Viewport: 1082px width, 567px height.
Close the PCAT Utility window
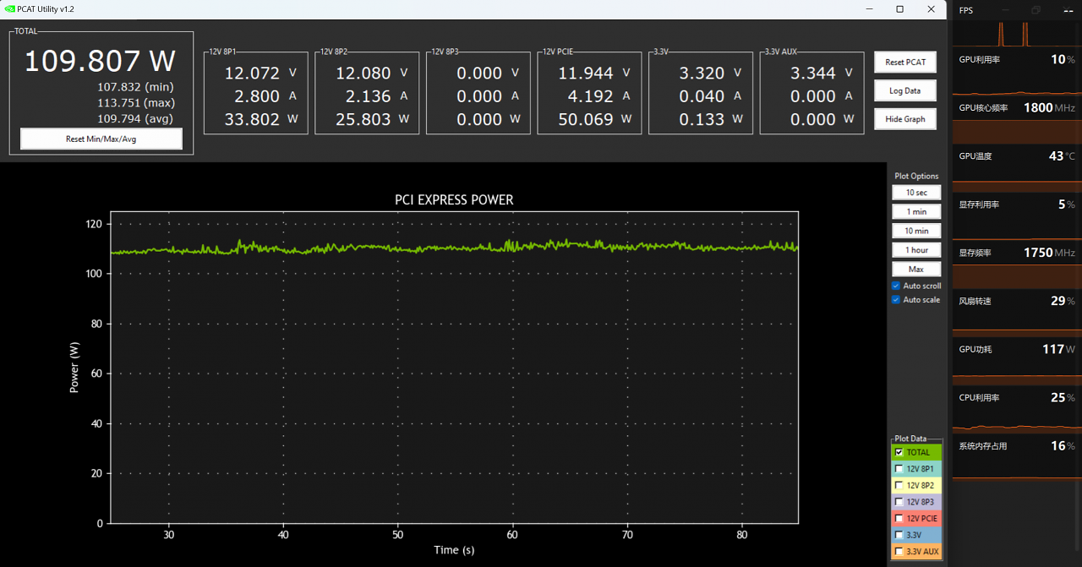[x=931, y=8]
